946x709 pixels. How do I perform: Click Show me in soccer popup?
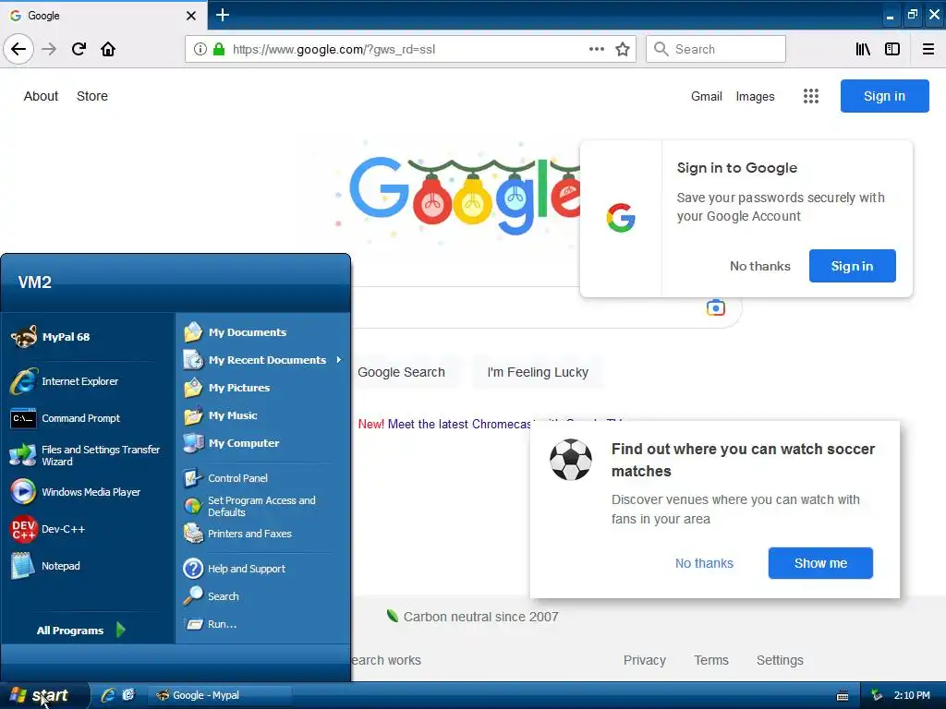click(820, 563)
